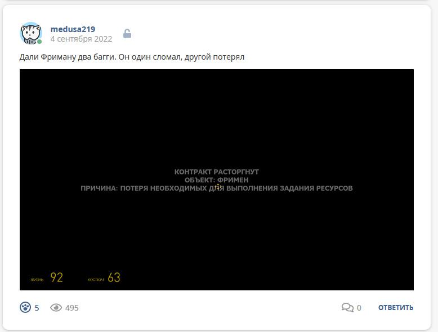Open comments via speech bubble icon
This screenshot has height=332, width=438.
(347, 307)
